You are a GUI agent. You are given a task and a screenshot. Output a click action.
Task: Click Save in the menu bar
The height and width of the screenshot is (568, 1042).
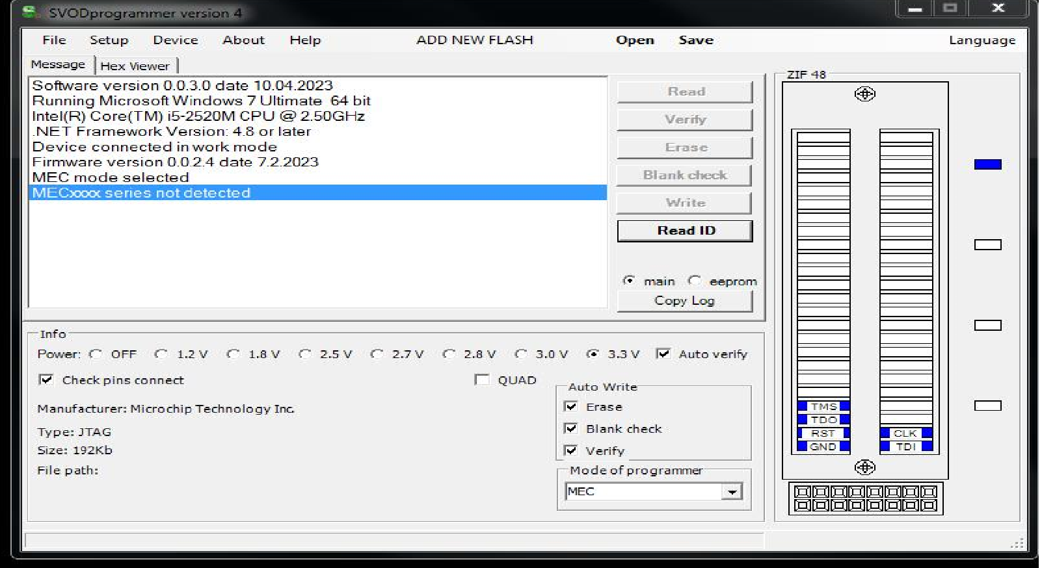(x=696, y=40)
